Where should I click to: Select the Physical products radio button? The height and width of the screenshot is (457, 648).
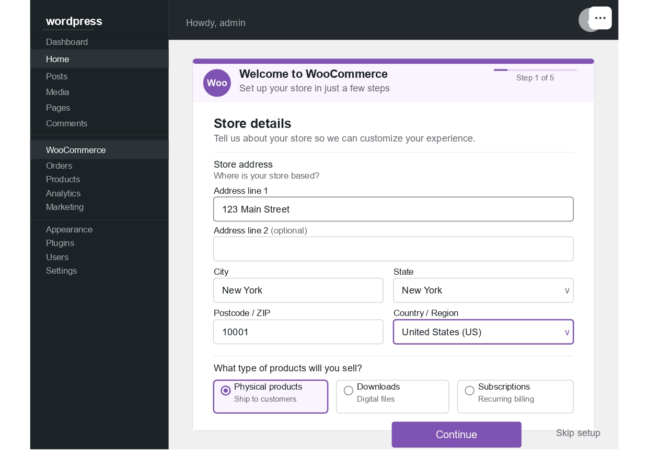click(226, 391)
